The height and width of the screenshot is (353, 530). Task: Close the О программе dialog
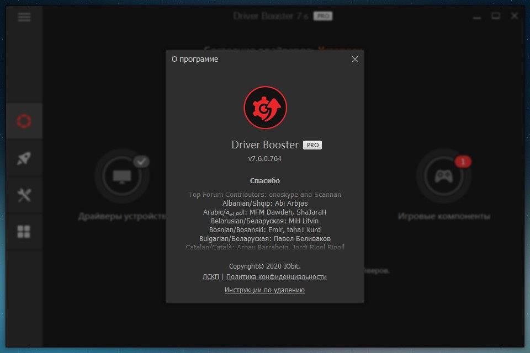coord(354,60)
